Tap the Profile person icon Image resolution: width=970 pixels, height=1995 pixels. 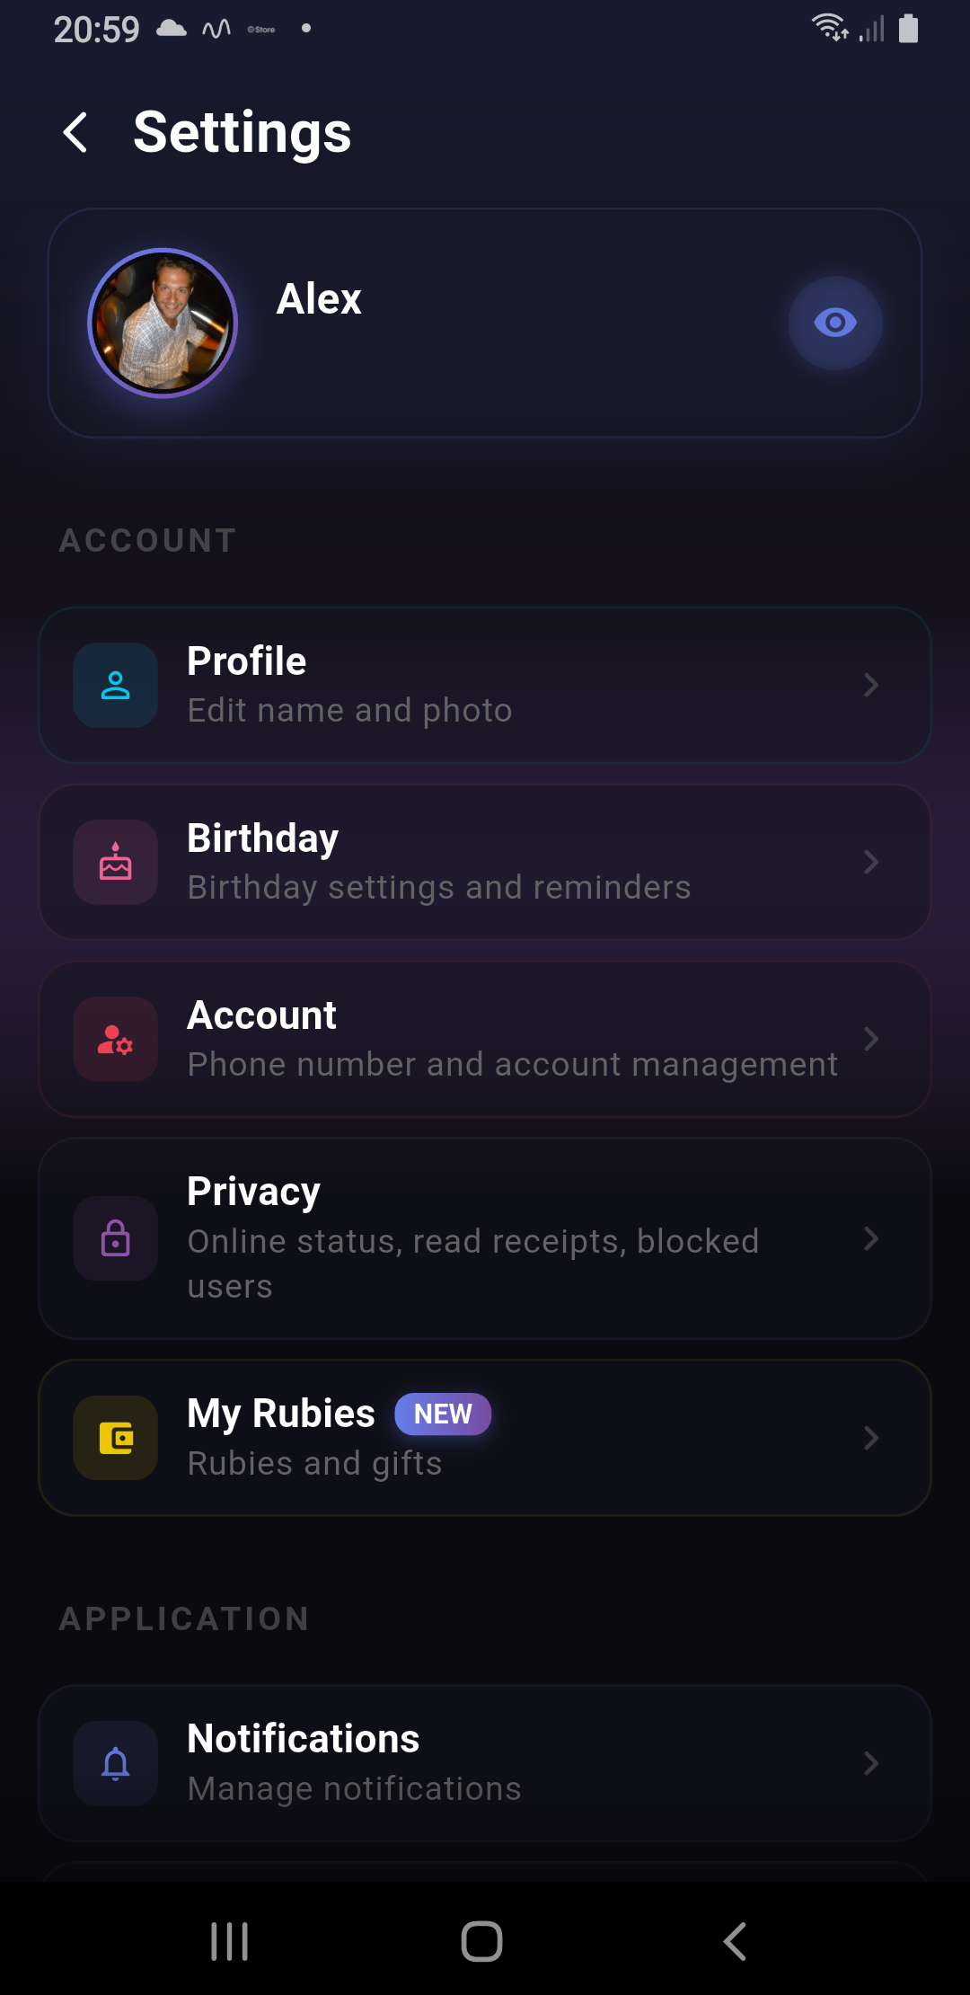pyautogui.click(x=116, y=685)
